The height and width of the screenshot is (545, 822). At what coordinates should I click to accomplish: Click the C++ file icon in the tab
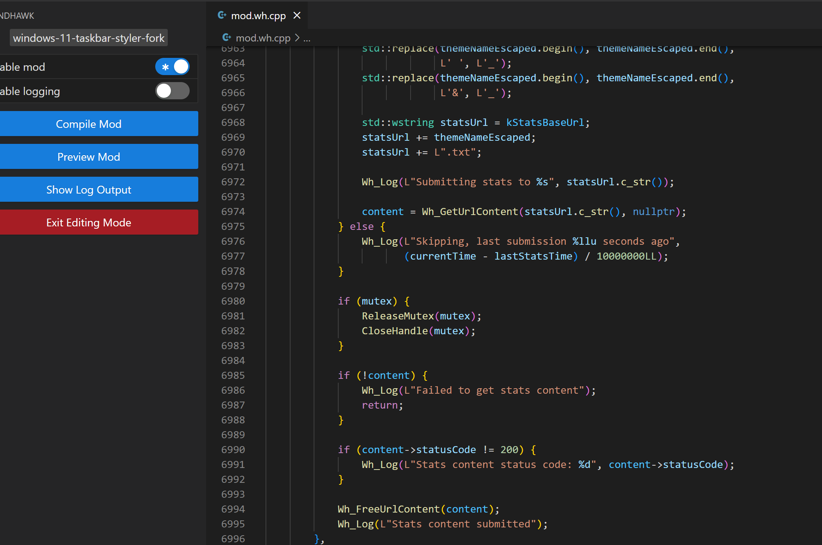point(222,15)
